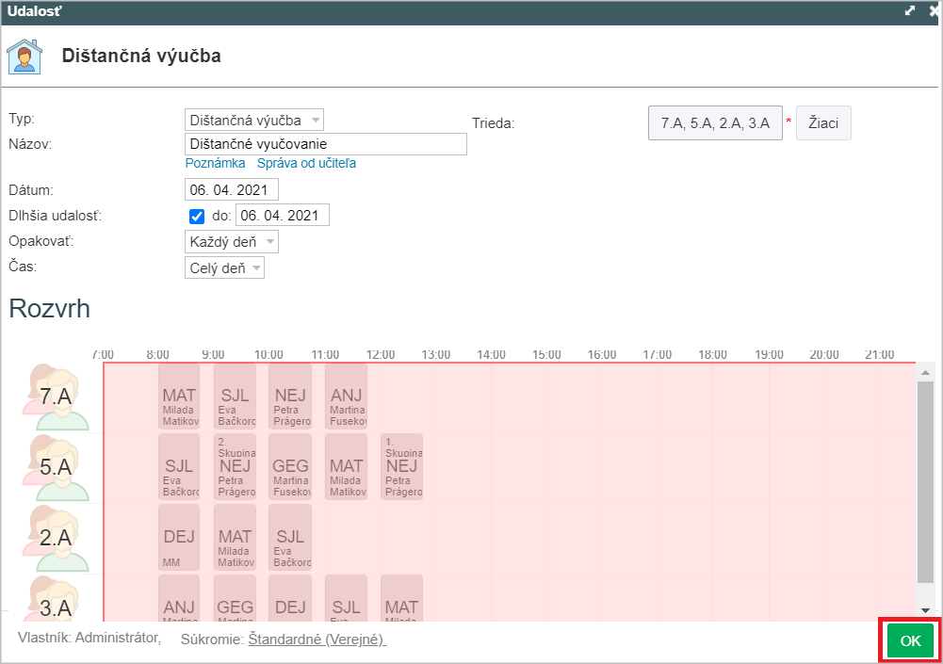This screenshot has width=943, height=664.
Task: Select the 3.A MAT lesson card
Action: pos(401,598)
